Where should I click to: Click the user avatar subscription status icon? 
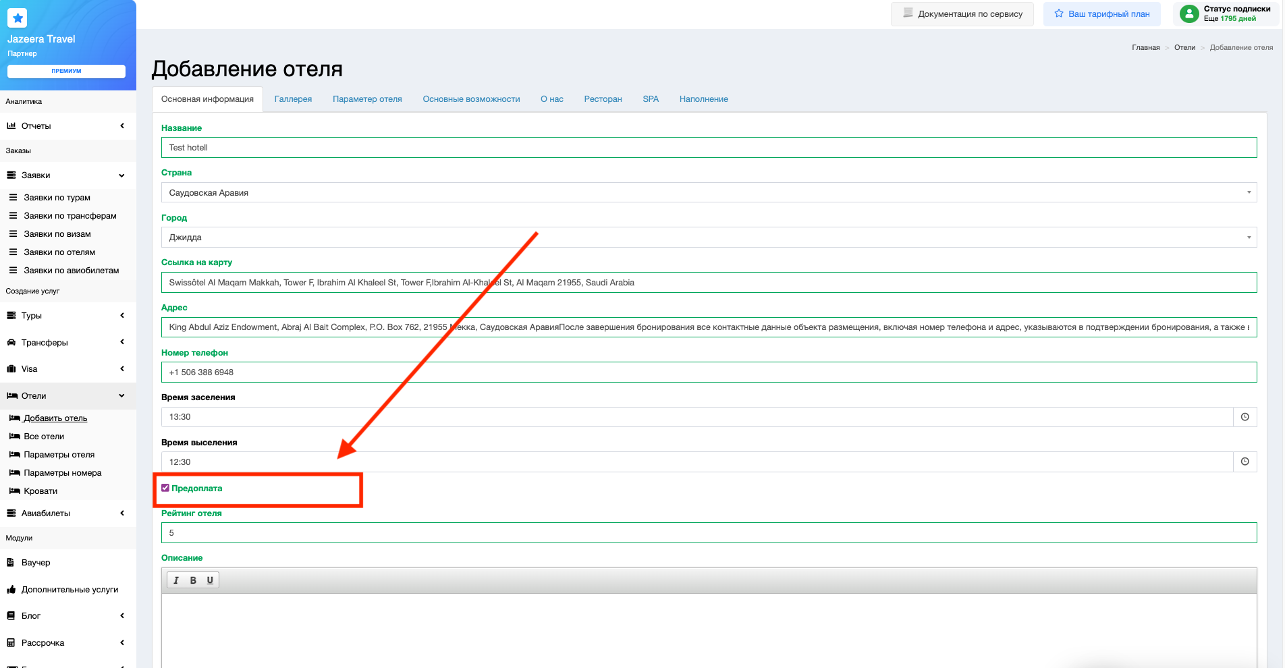pos(1188,14)
